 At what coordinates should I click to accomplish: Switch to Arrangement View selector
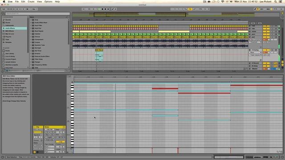tap(283, 13)
